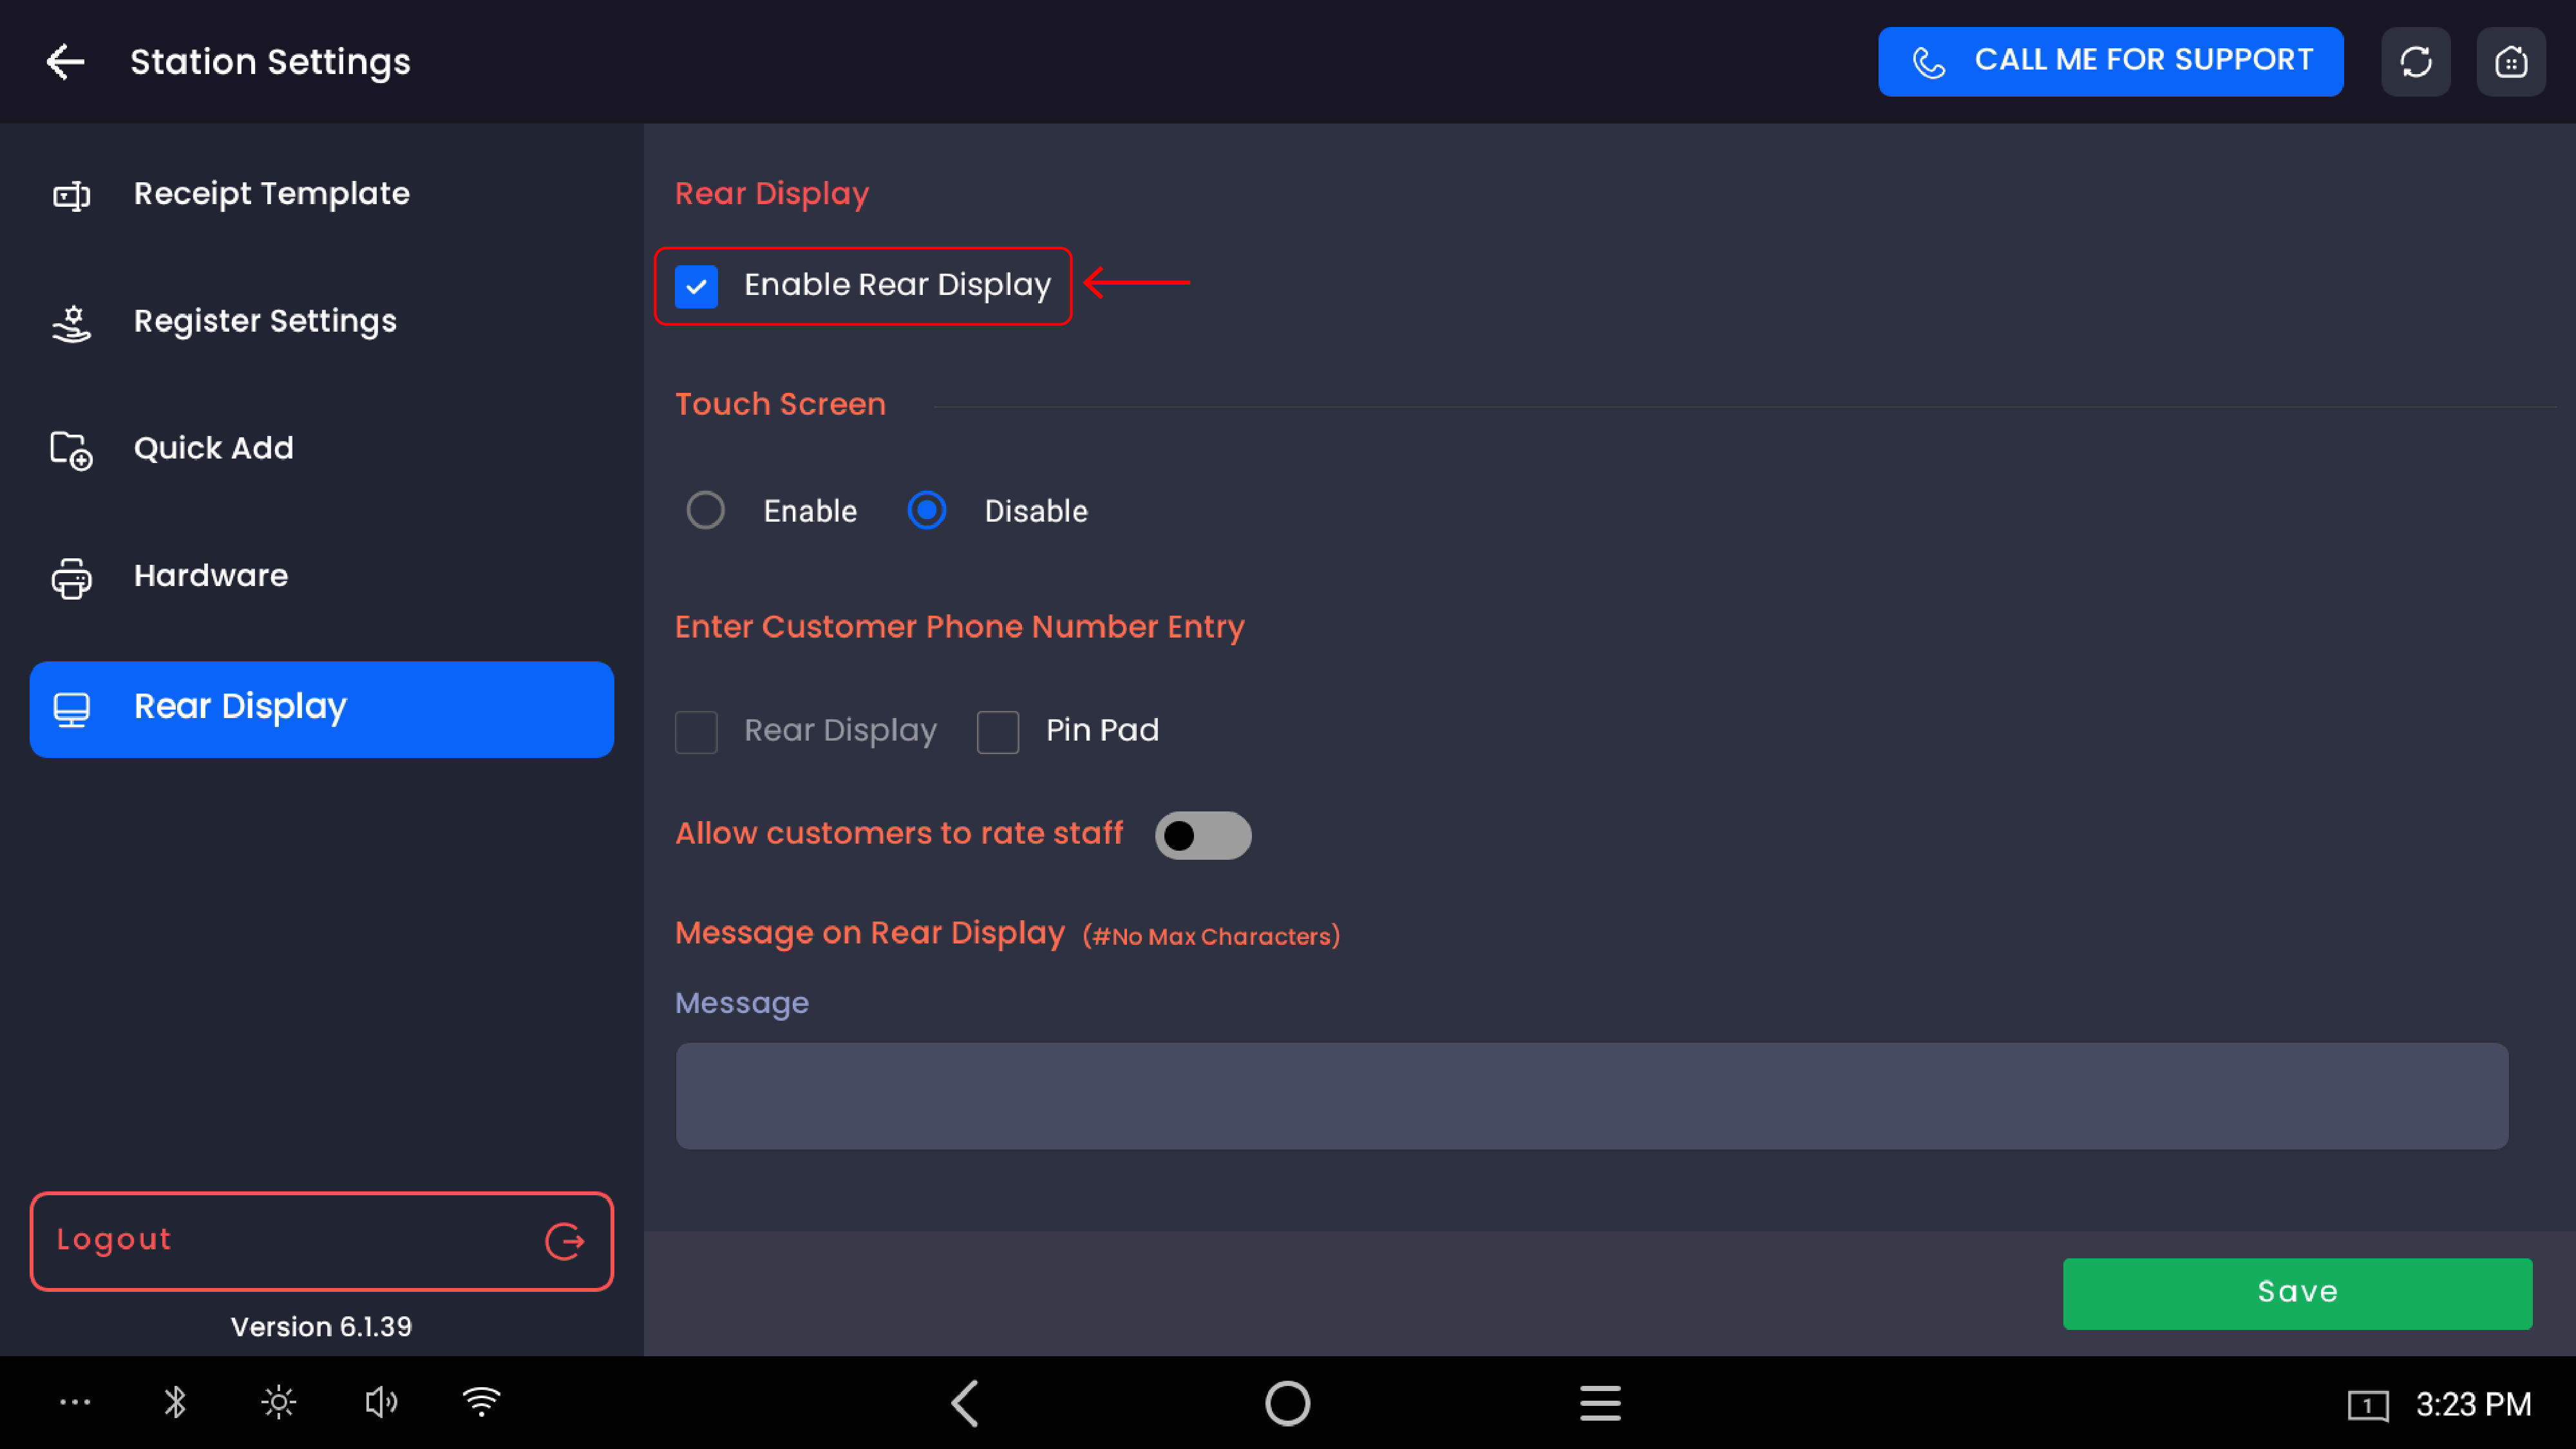The height and width of the screenshot is (1449, 2576).
Task: Toggle Allow customers to rate staff
Action: click(1203, 835)
